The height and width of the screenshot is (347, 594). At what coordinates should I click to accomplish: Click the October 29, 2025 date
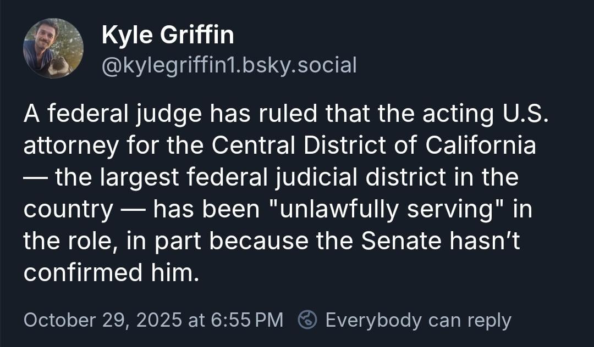(x=103, y=320)
